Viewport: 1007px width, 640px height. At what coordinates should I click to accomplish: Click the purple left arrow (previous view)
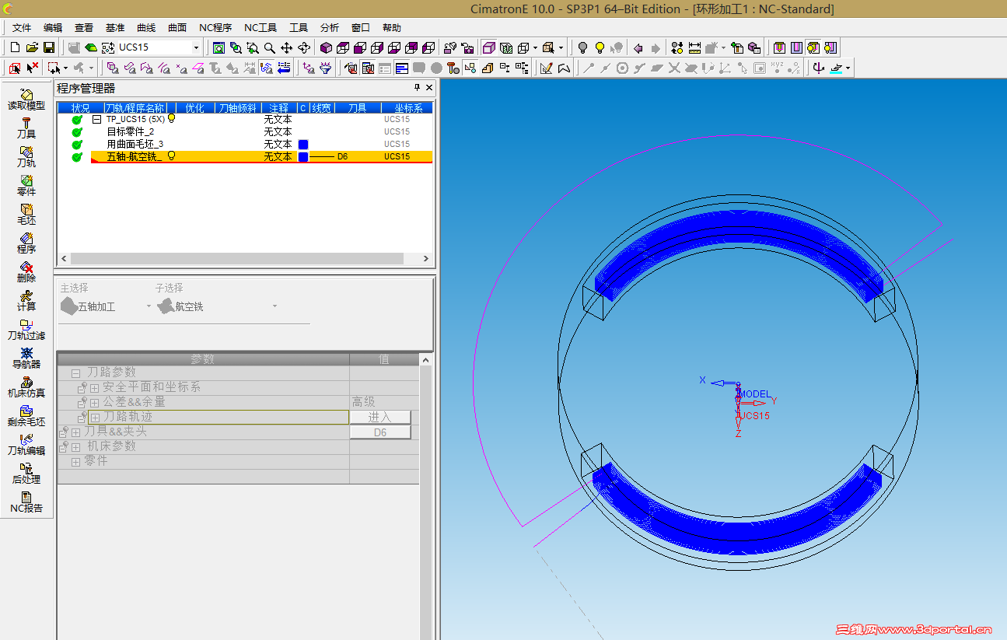[638, 47]
